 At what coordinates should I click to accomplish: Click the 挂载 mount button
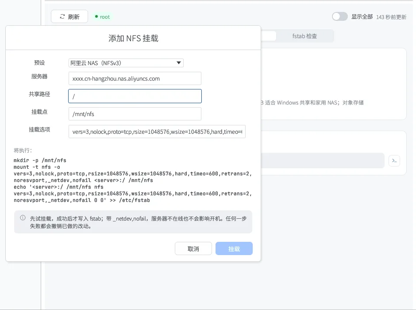[234, 249]
